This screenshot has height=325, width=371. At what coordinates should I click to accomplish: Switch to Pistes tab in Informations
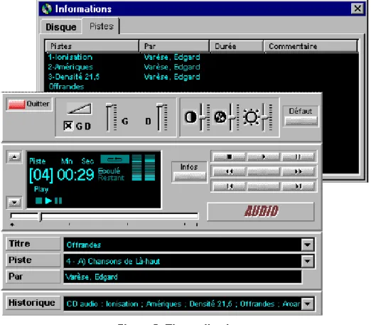coord(102,26)
